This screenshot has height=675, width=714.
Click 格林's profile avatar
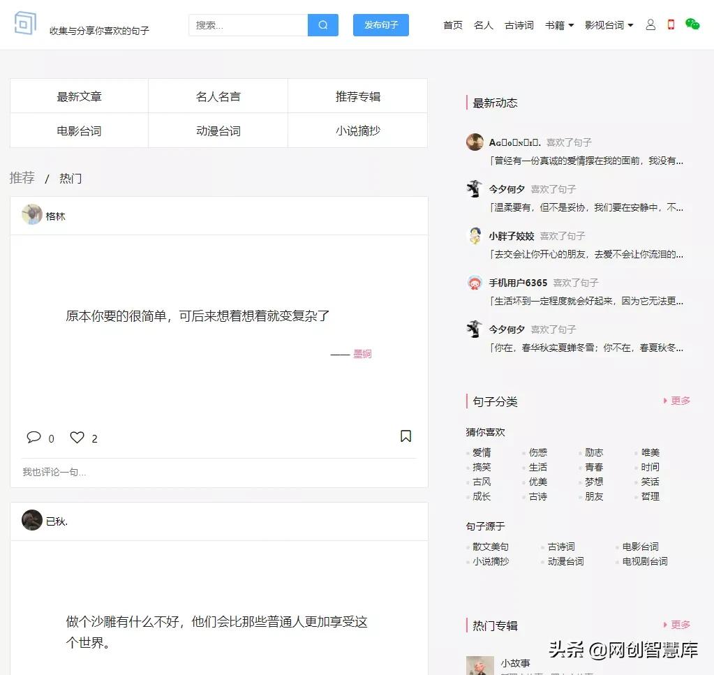click(x=31, y=215)
